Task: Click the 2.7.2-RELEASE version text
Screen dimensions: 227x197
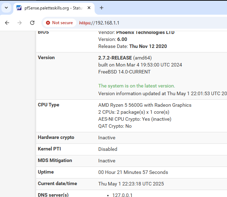Action: click(115, 58)
